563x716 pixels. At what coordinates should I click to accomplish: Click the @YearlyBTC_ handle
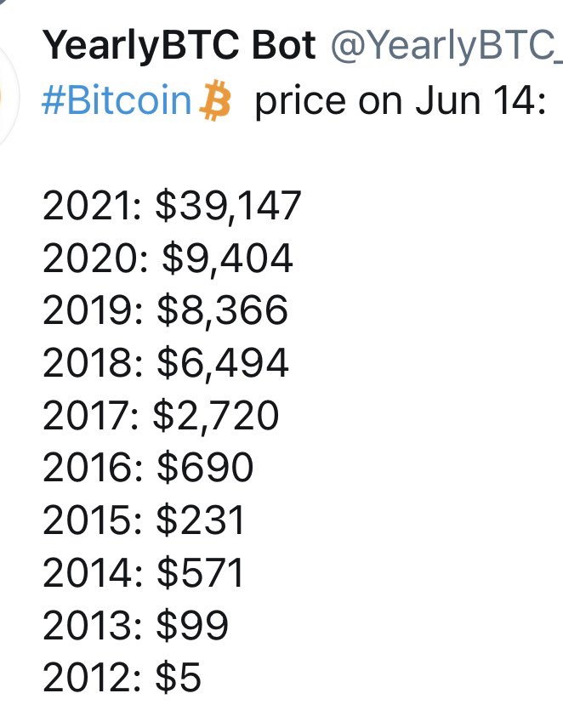[x=446, y=46]
